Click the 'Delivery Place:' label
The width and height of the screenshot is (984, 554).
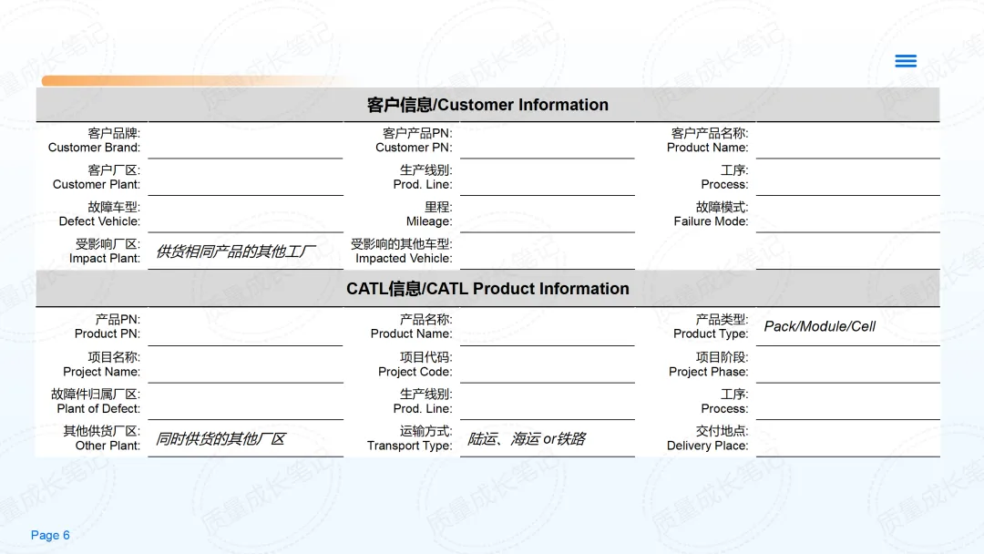click(708, 446)
